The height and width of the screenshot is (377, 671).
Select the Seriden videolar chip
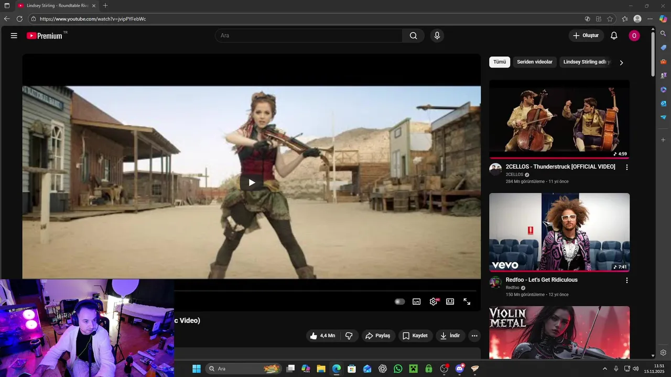click(x=535, y=62)
